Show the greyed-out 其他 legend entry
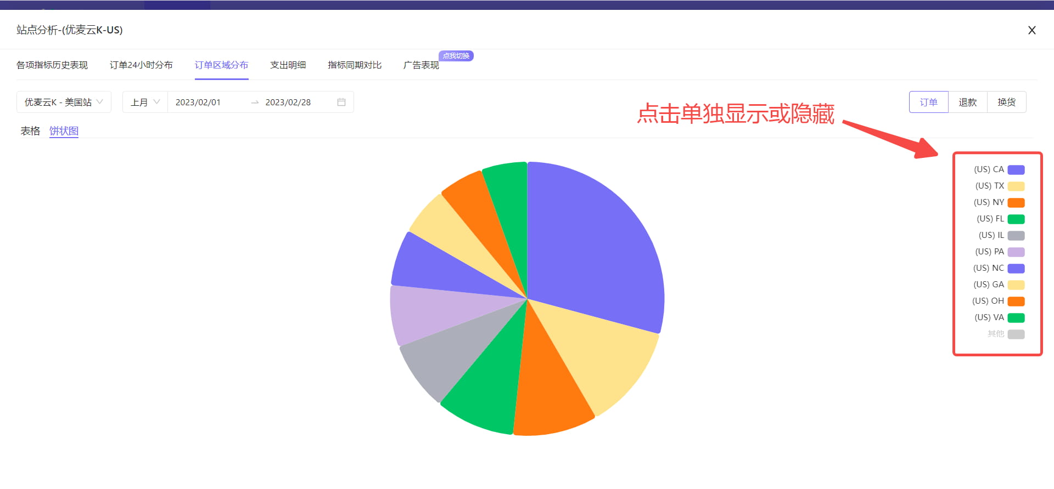The width and height of the screenshot is (1054, 489). click(x=1006, y=334)
